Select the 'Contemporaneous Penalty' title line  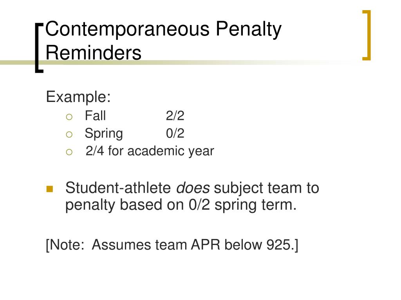(163, 29)
